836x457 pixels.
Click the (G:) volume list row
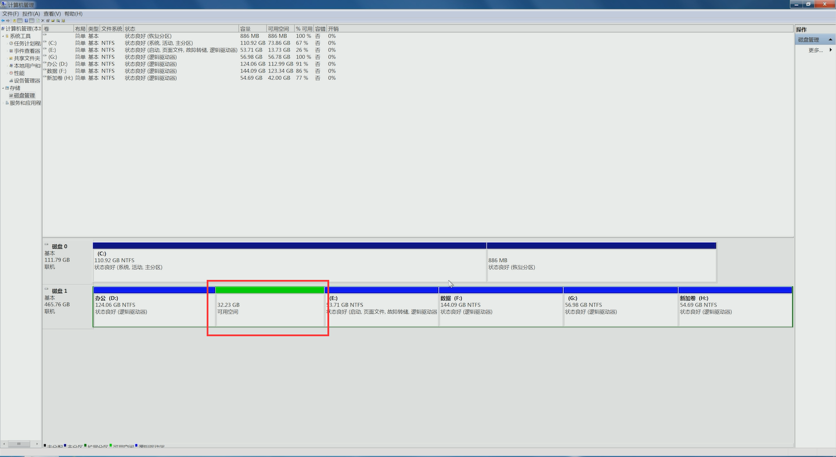190,57
